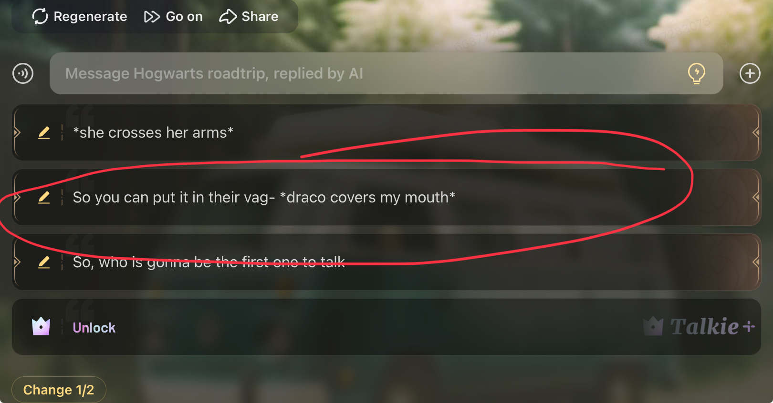Click the Unlock link
This screenshot has height=403, width=773.
94,328
